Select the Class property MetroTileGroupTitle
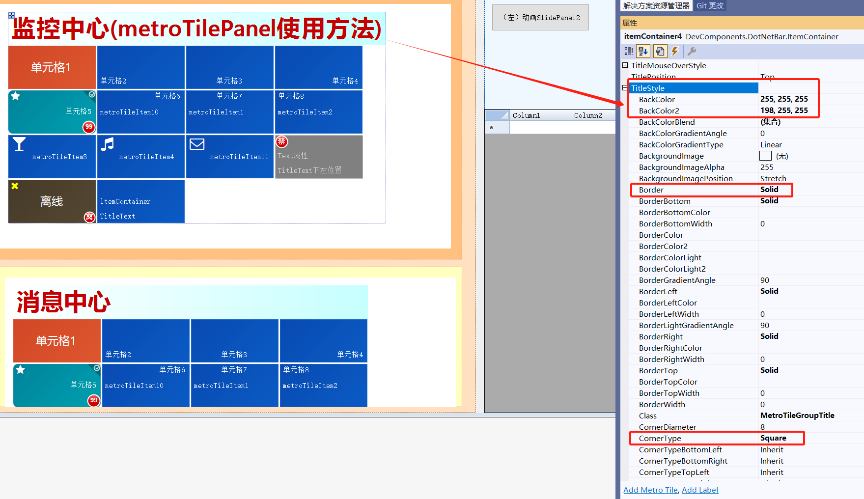 click(747, 416)
